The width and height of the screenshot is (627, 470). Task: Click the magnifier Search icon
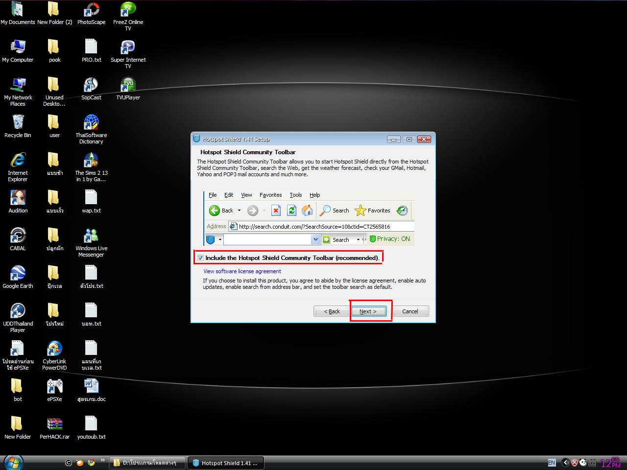[325, 211]
